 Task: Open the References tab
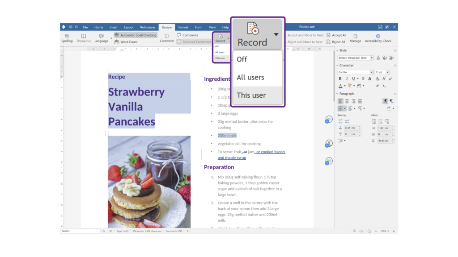click(148, 27)
